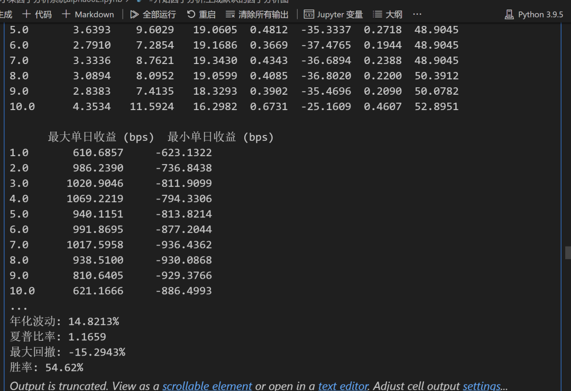Click the value 11.5924
The height and width of the screenshot is (391, 571).
coord(152,106)
